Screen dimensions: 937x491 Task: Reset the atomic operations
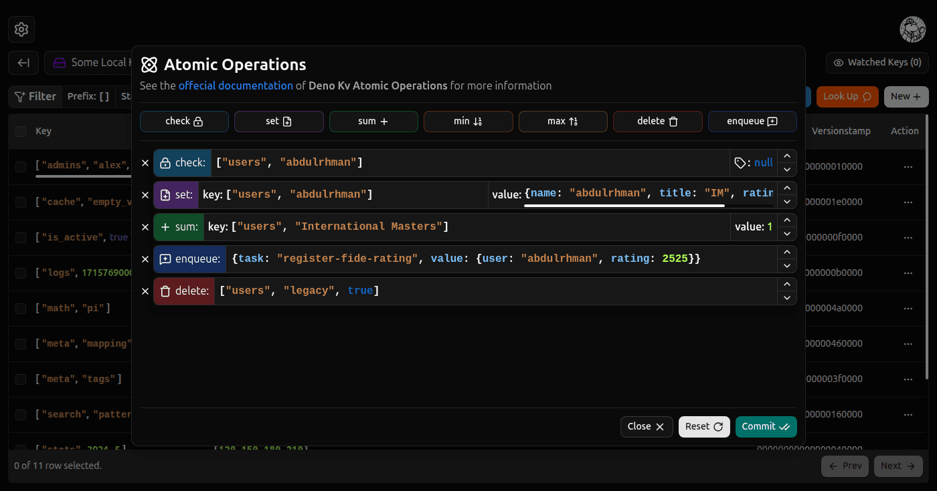point(704,426)
